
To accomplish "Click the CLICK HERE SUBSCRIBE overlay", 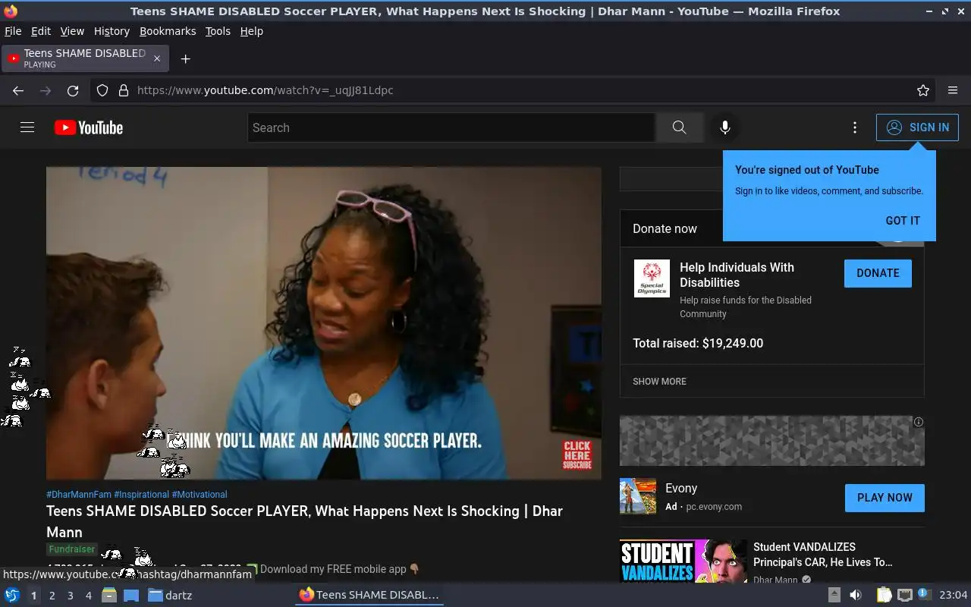I will click(x=577, y=455).
